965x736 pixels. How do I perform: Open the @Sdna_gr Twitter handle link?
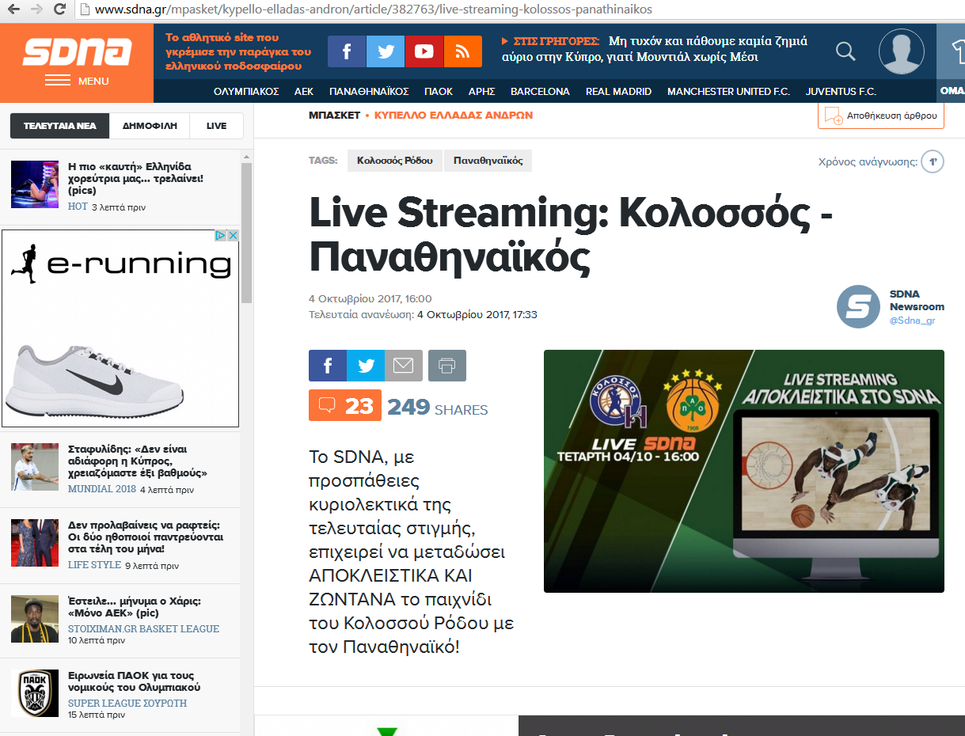tap(912, 321)
